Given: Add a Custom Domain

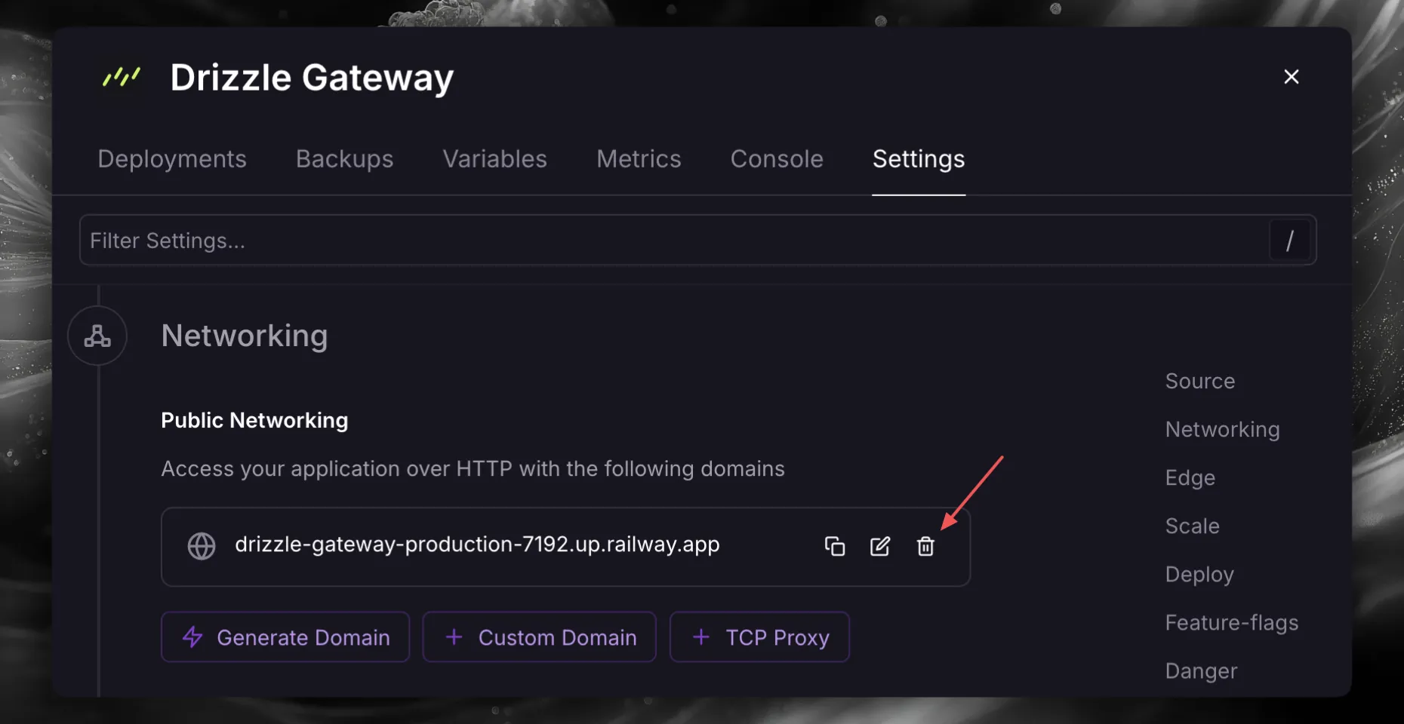Looking at the screenshot, I should (x=539, y=637).
